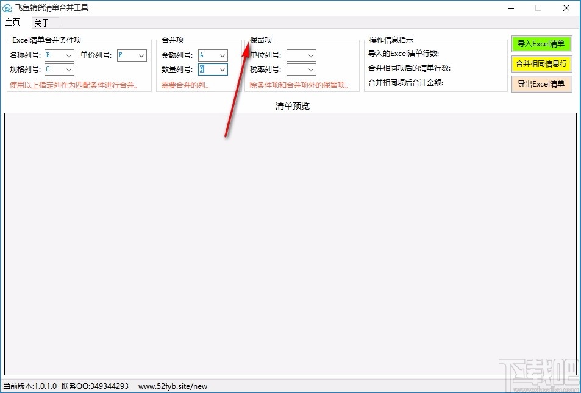The width and height of the screenshot is (581, 393).
Task: Open the 单位列号 dropdown
Action: click(x=311, y=55)
